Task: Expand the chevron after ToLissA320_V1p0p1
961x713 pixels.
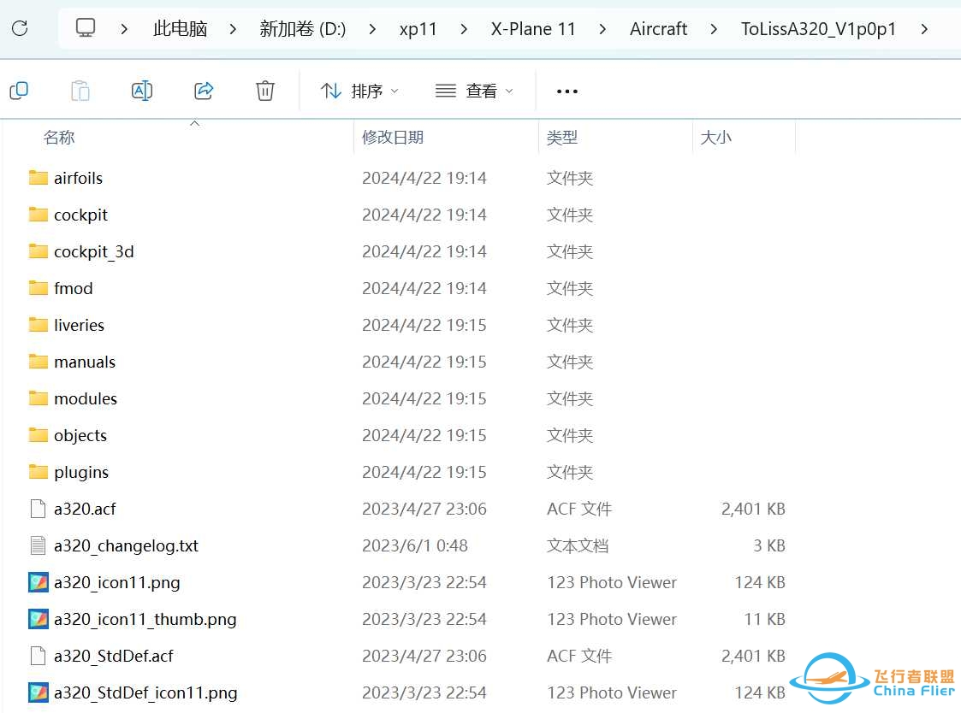Action: [x=925, y=28]
